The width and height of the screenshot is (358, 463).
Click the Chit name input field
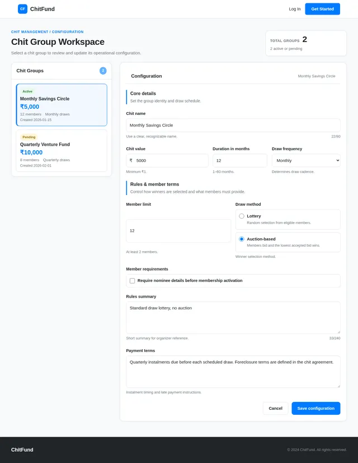pyautogui.click(x=233, y=125)
